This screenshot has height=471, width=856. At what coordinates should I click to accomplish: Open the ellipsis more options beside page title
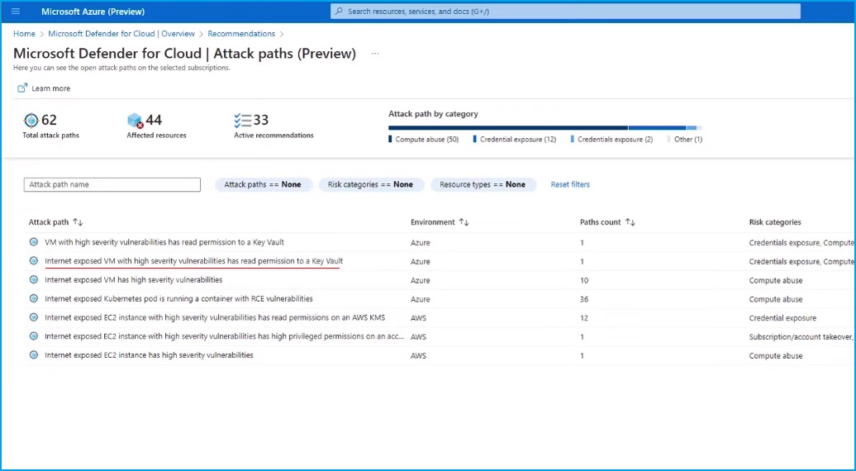point(375,54)
